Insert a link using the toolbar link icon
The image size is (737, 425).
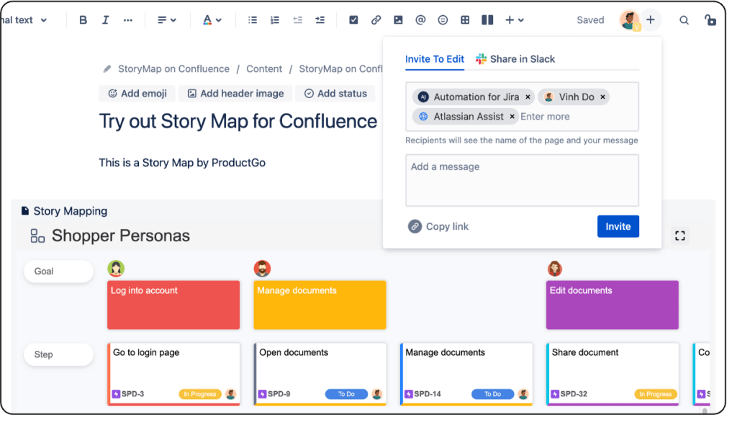pos(376,19)
